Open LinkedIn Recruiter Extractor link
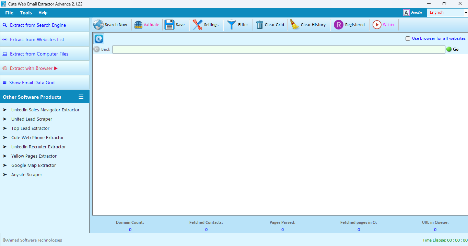Screen dimensions: 468x246 (x=38, y=147)
